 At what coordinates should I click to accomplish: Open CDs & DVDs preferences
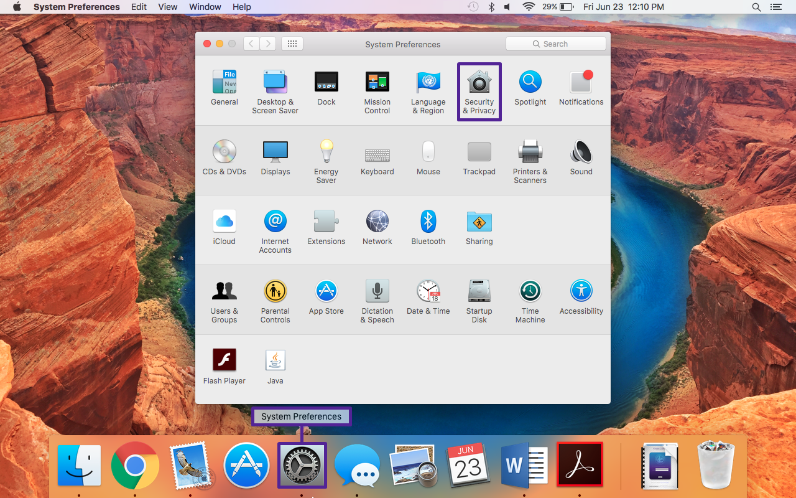(x=224, y=158)
